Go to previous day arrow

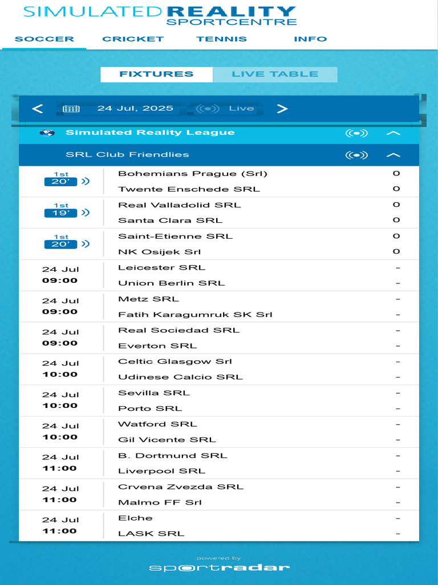point(37,109)
